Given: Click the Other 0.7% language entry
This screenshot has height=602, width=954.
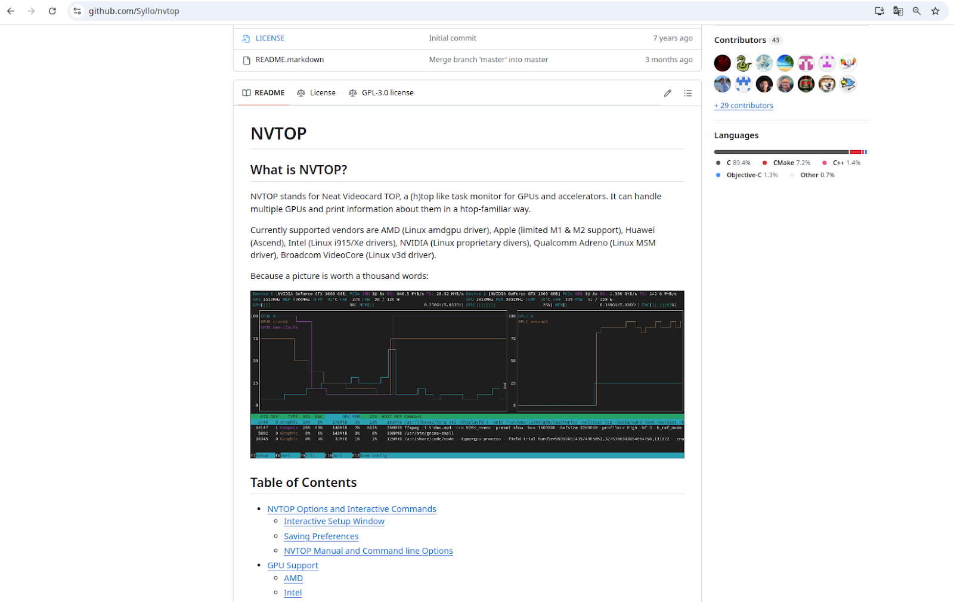Looking at the screenshot, I should (812, 175).
